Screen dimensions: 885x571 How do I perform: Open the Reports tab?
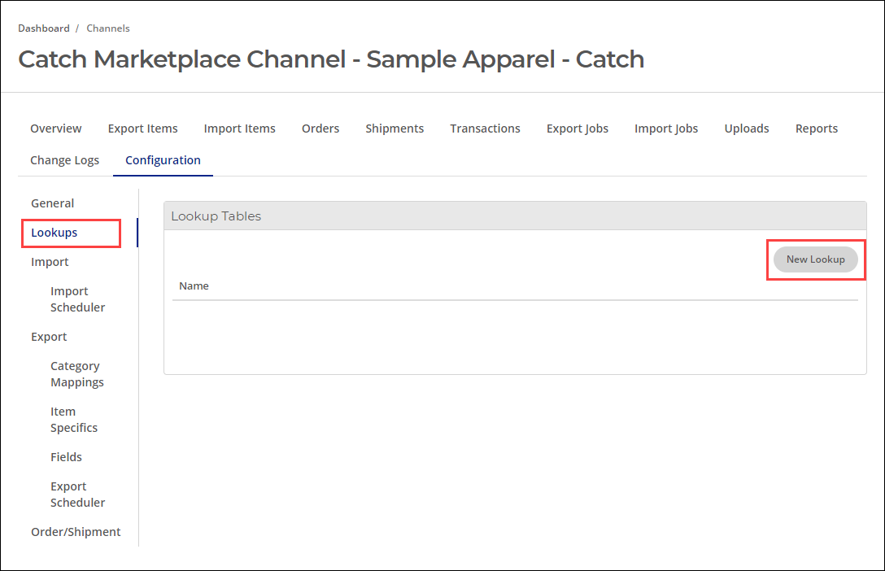(817, 129)
